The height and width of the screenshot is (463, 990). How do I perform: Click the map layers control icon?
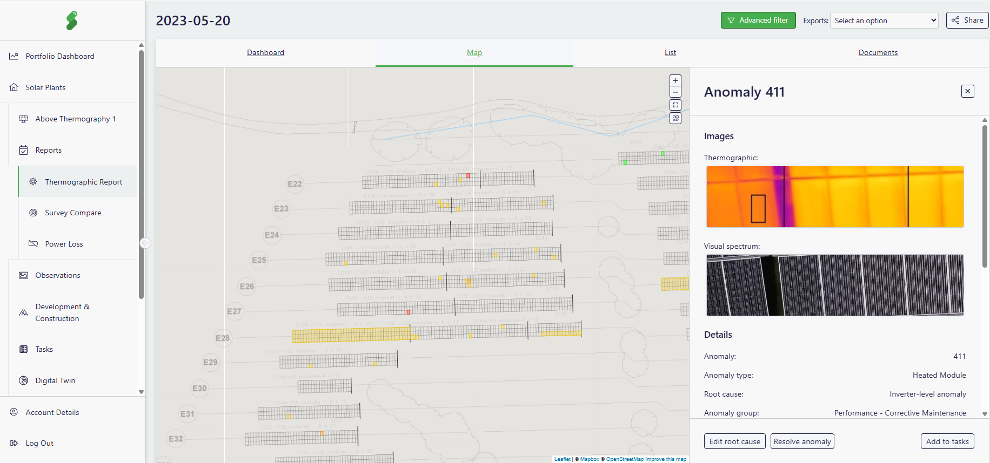coord(675,118)
